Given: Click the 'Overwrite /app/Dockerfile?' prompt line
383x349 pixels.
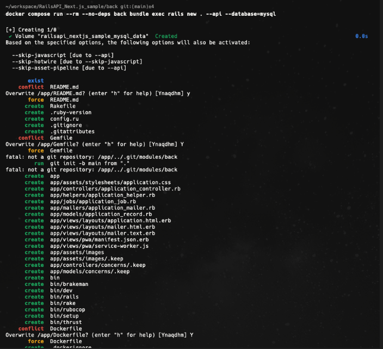Looking at the screenshot, I should (100, 335).
